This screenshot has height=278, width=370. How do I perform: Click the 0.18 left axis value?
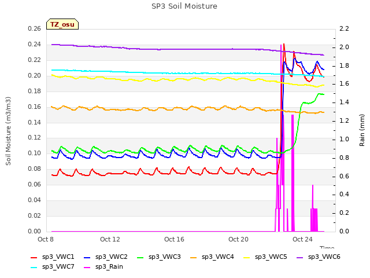point(35,92)
